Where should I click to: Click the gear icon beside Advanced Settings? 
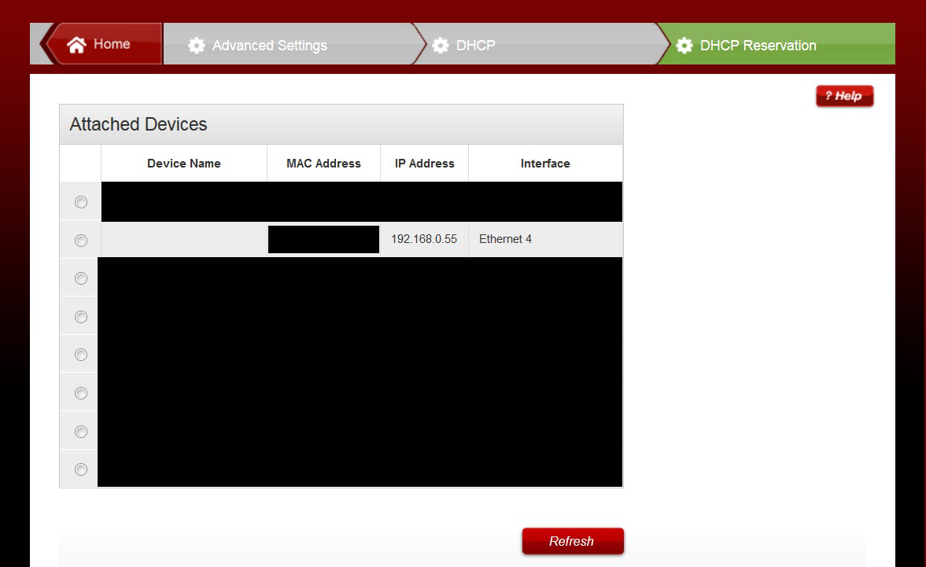[196, 46]
